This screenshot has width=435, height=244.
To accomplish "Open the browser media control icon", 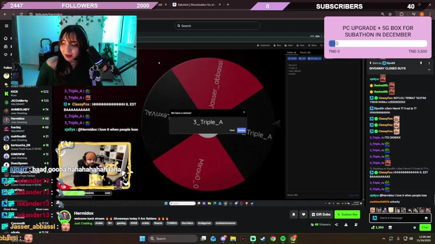I will point(414,14).
